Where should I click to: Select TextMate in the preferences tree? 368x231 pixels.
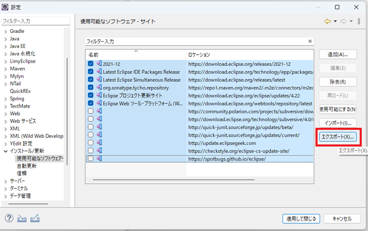click(x=20, y=106)
